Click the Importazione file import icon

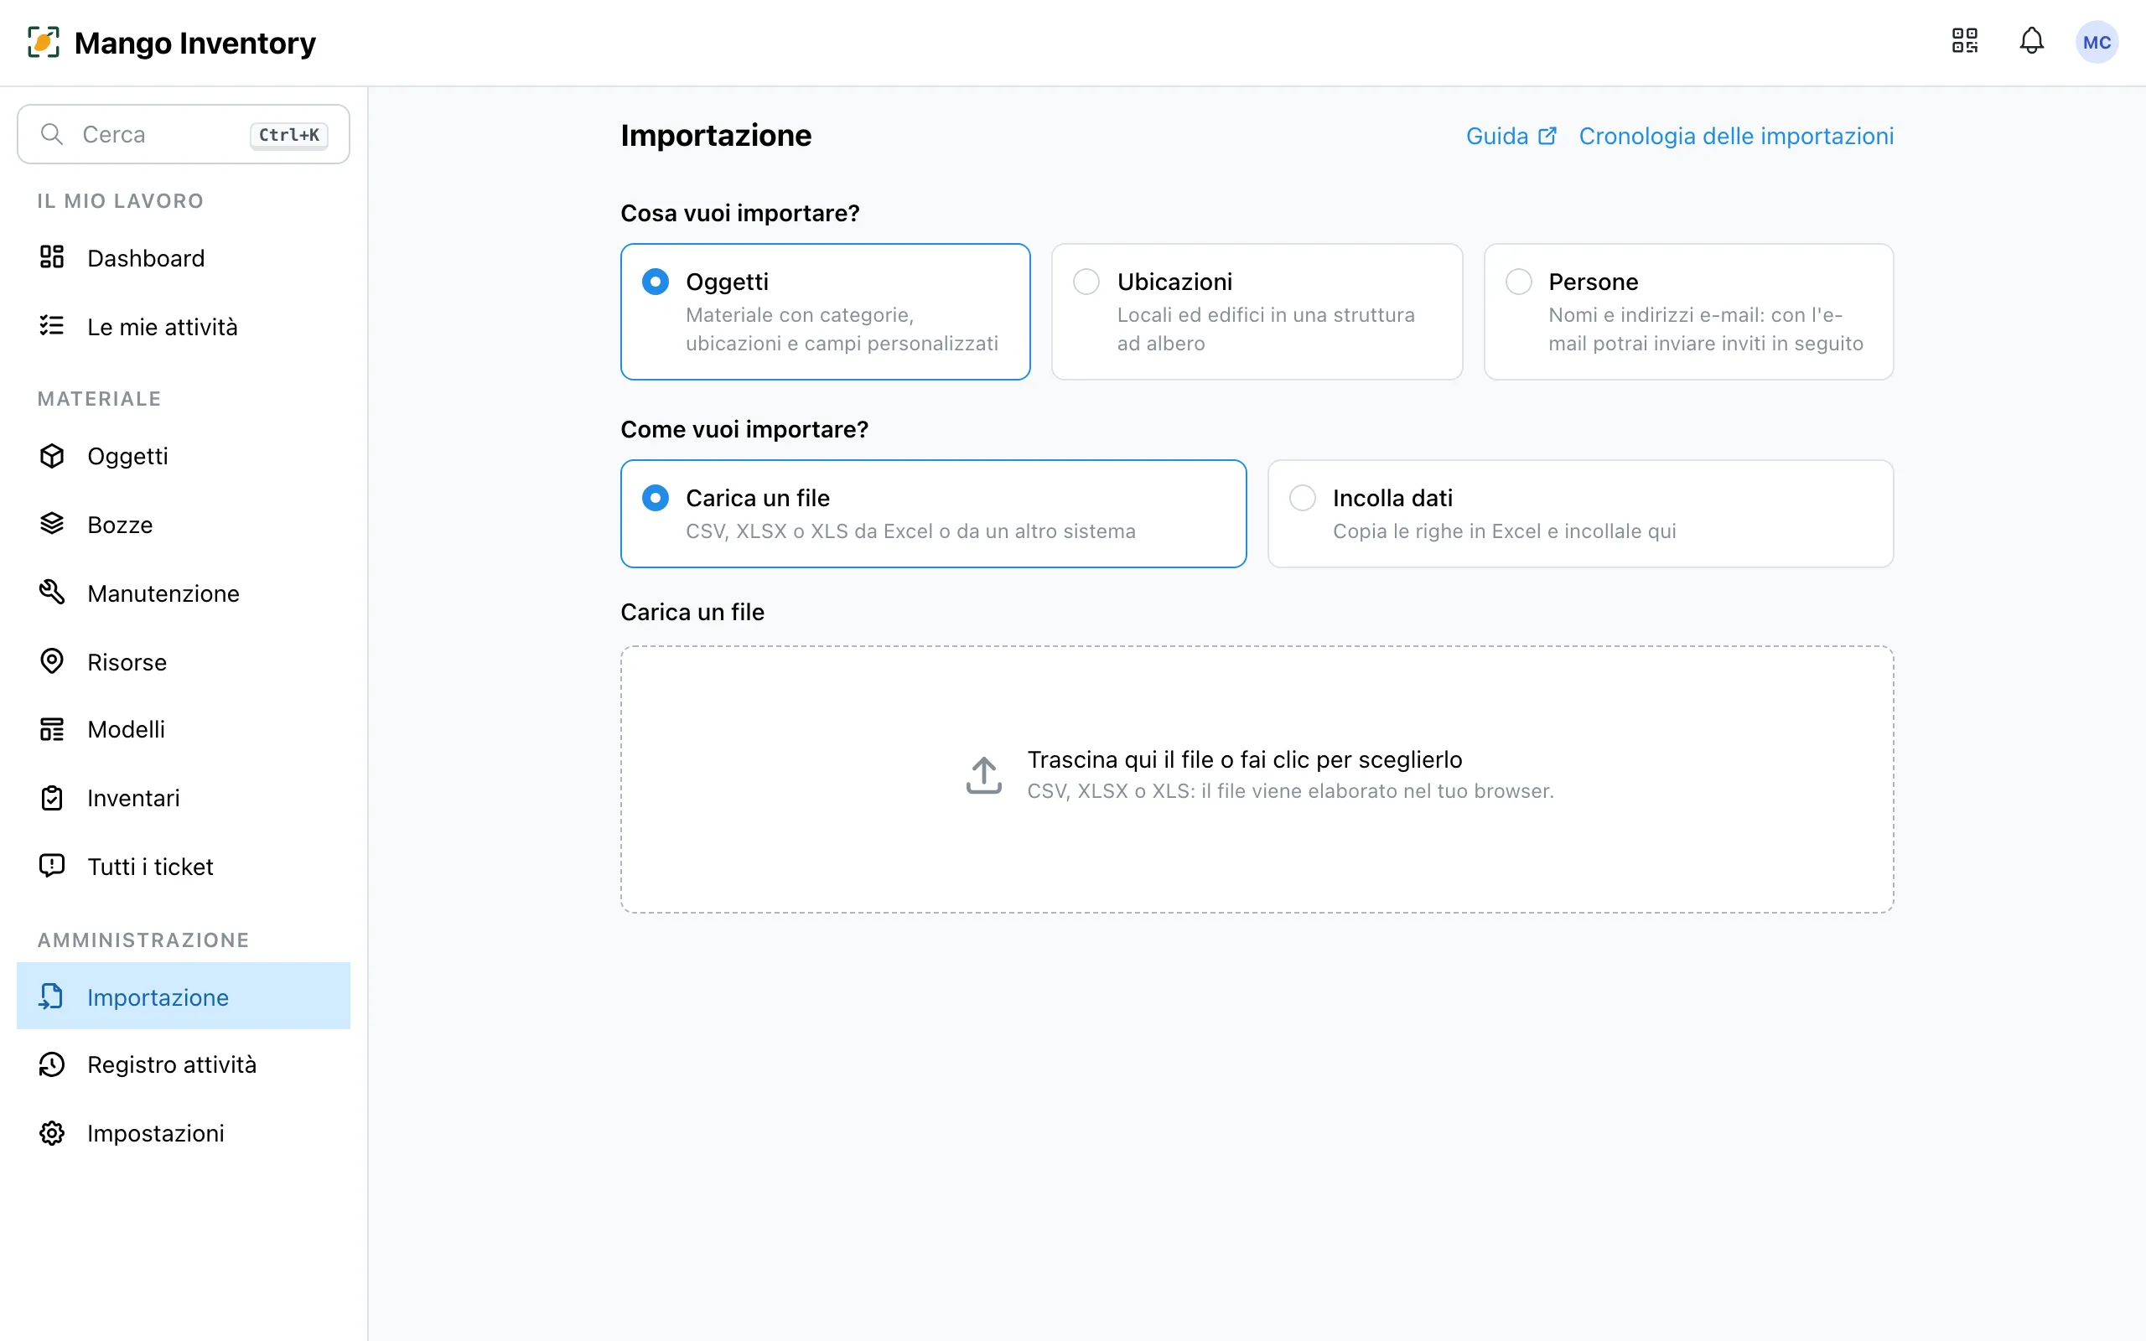[50, 996]
